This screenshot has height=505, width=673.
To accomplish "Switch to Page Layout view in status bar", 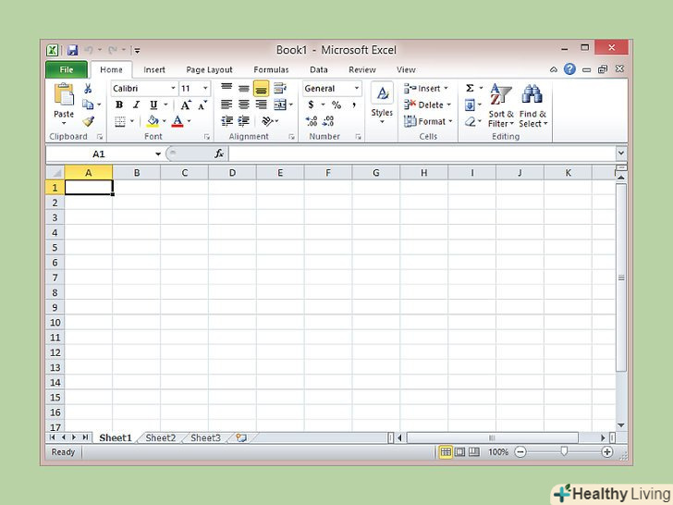I will pos(459,452).
